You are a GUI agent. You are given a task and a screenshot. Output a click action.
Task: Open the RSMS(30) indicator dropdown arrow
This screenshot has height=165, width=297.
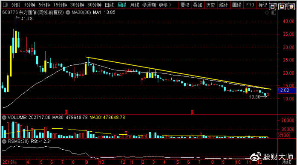(4, 142)
